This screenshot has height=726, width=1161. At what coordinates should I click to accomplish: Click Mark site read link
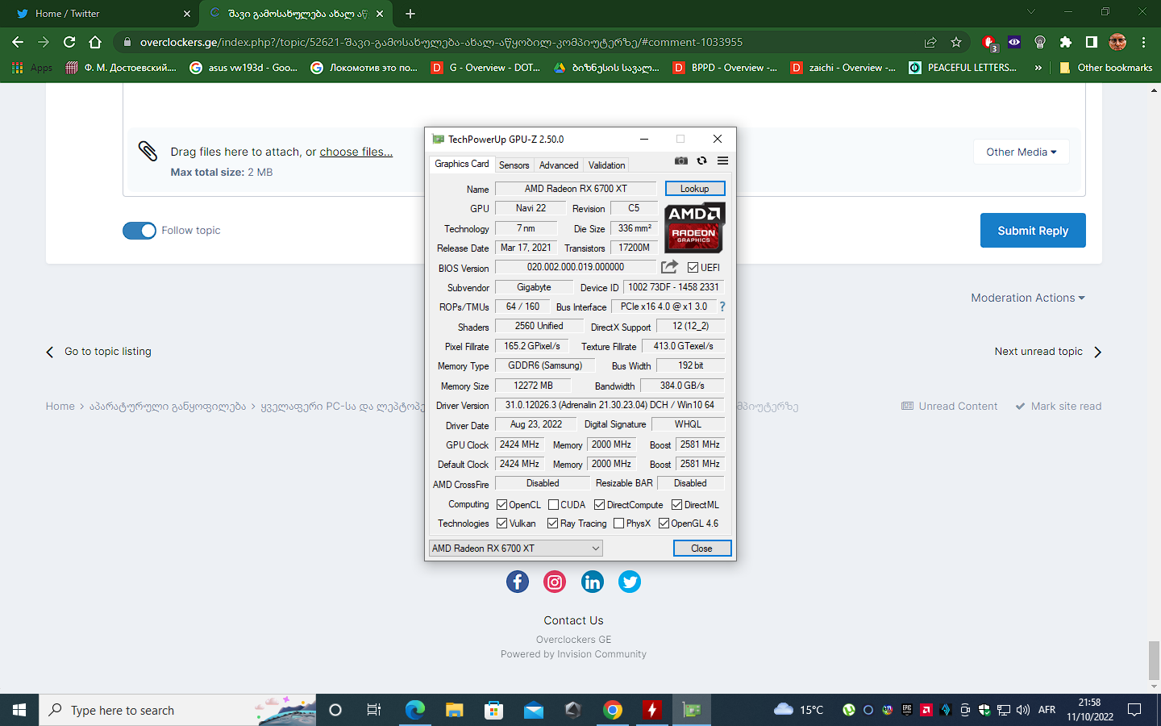(1058, 407)
